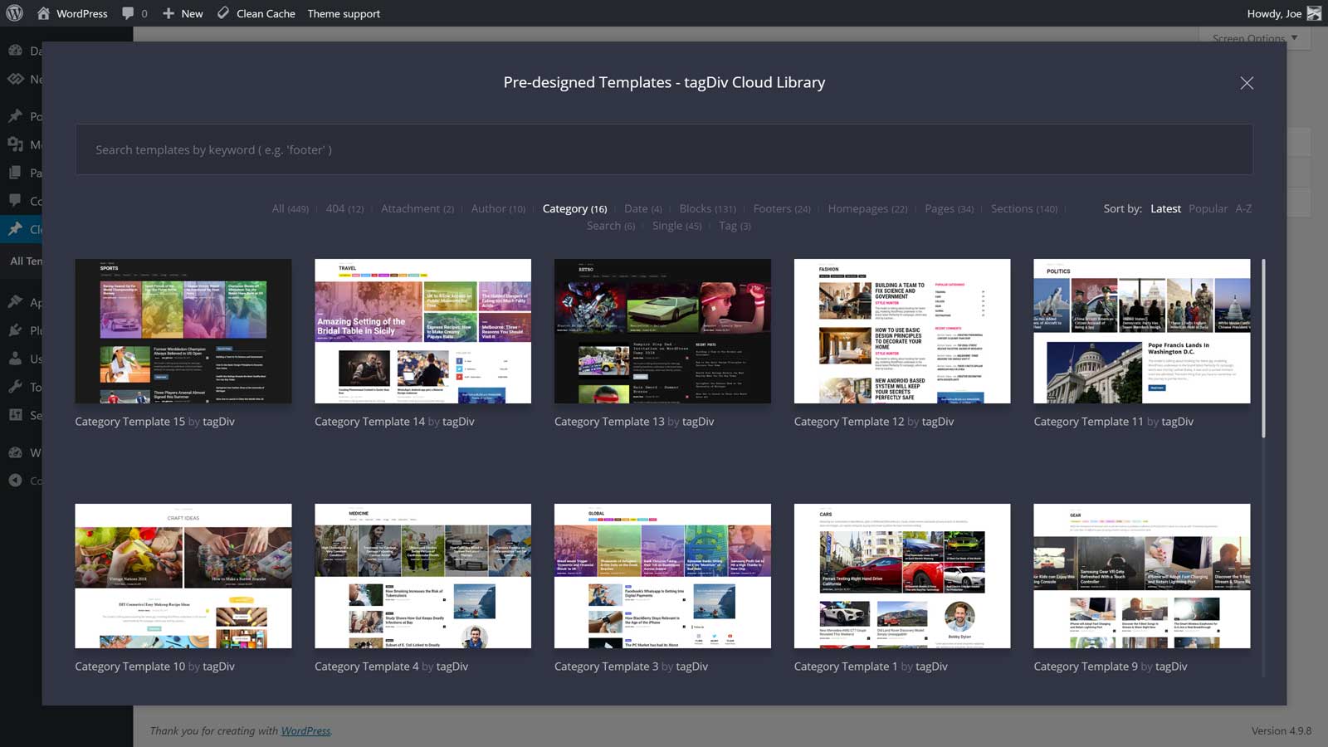The height and width of the screenshot is (747, 1328).
Task: Sort templates by Popular
Action: click(x=1208, y=208)
